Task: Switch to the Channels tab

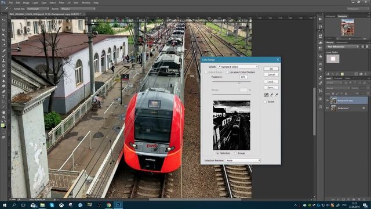Action: point(338,78)
